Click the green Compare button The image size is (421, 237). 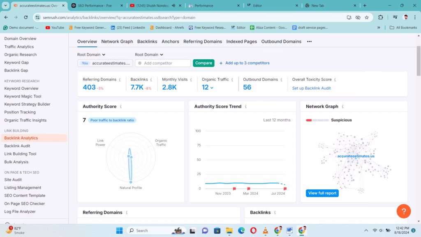(204, 63)
